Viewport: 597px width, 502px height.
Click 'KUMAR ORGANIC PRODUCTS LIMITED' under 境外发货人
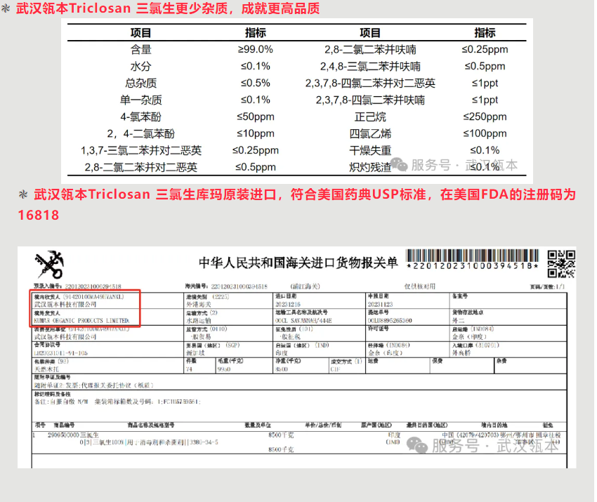(x=81, y=321)
